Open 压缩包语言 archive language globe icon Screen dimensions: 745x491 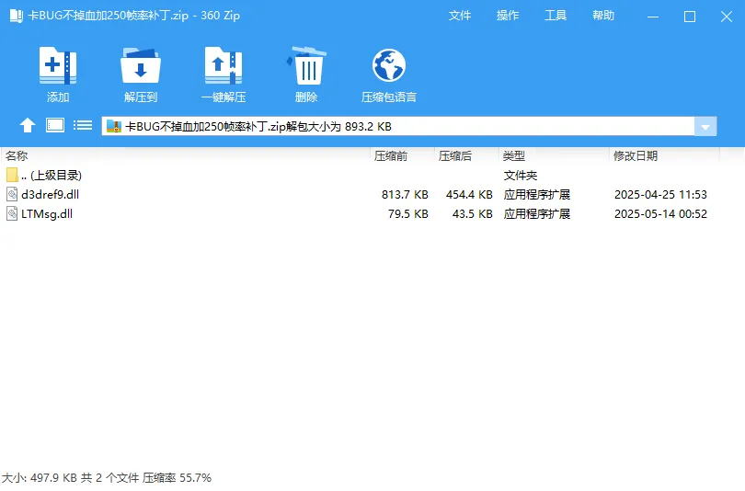point(389,67)
